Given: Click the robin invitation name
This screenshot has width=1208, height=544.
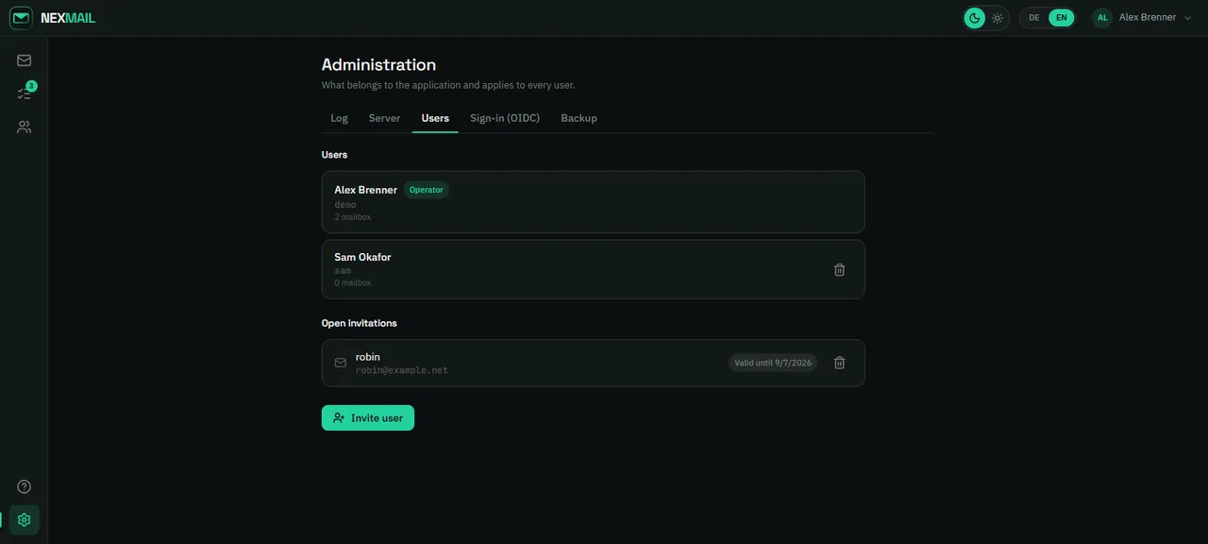Looking at the screenshot, I should click(x=368, y=357).
